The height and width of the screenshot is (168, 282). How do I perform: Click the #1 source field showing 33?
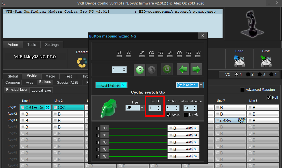click(105, 128)
